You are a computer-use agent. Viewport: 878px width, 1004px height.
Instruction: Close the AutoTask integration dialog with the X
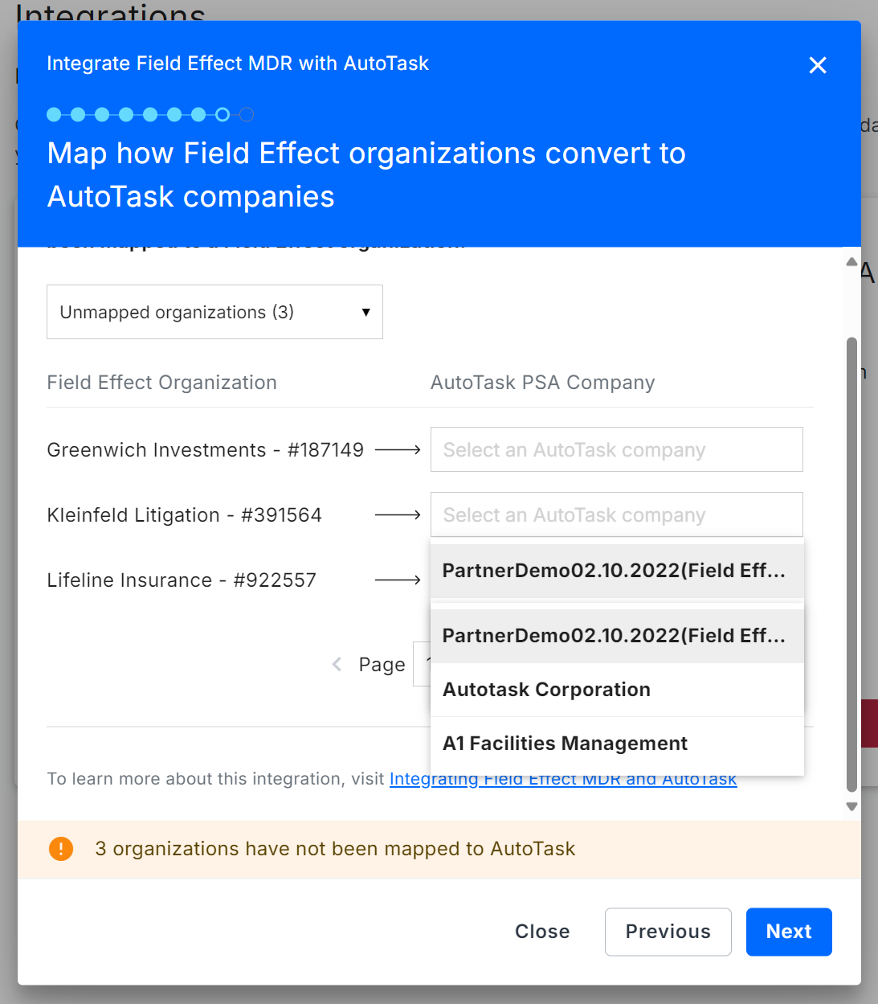(818, 65)
